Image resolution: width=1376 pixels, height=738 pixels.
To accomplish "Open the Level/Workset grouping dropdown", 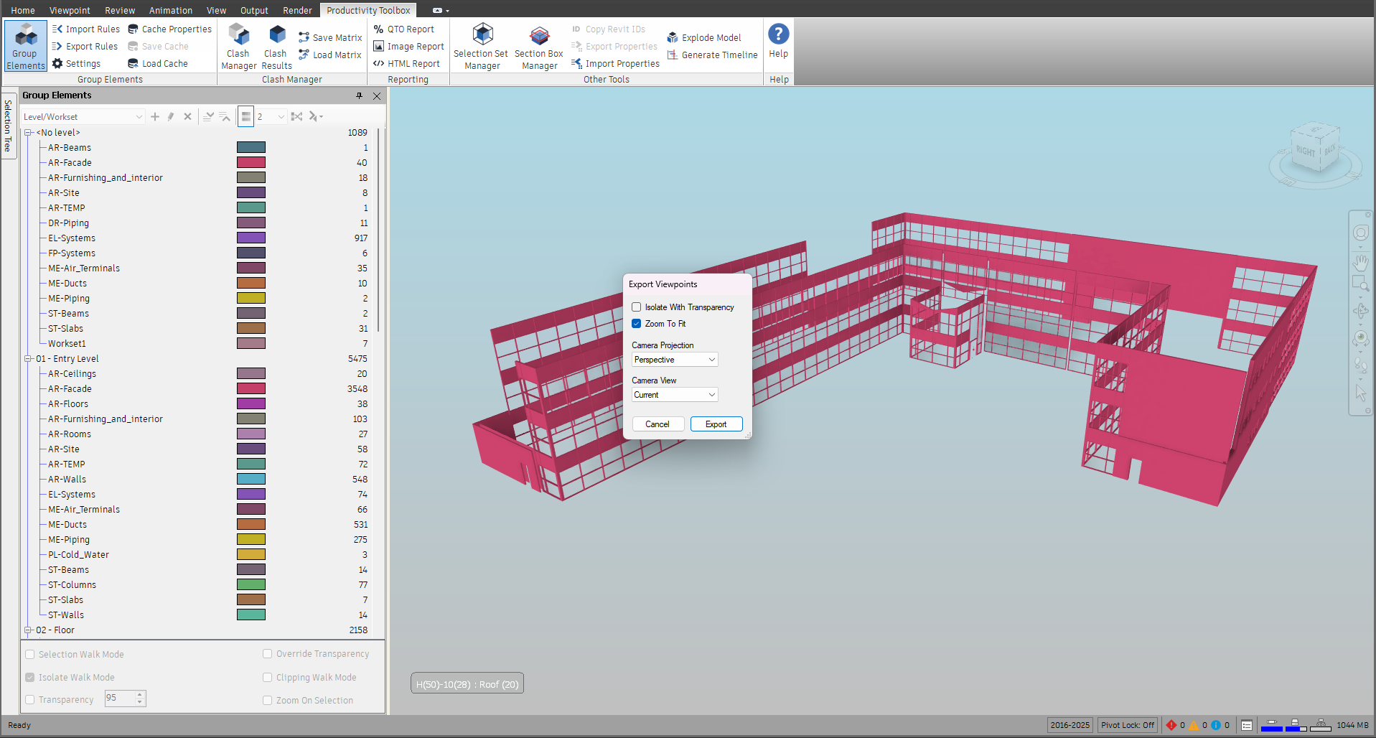I will (x=83, y=116).
